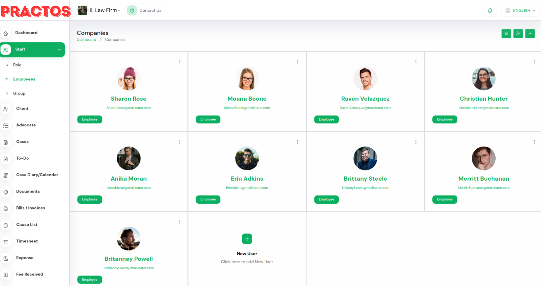Screen dimensions: 541x286
Task: Click Raven Velazquez's profile photo
Action: point(365,79)
